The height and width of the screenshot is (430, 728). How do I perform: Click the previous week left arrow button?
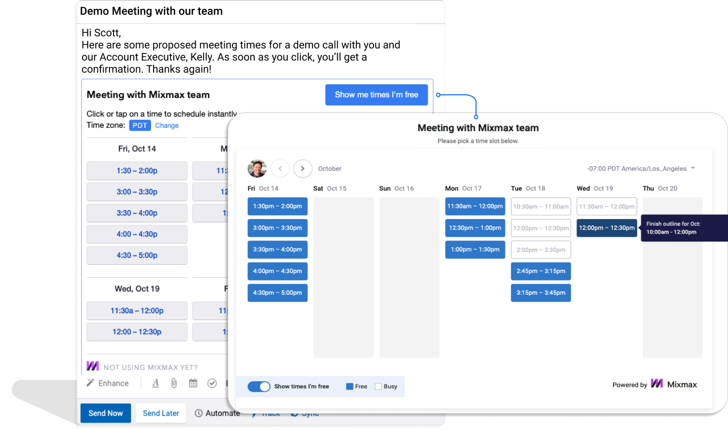click(280, 168)
